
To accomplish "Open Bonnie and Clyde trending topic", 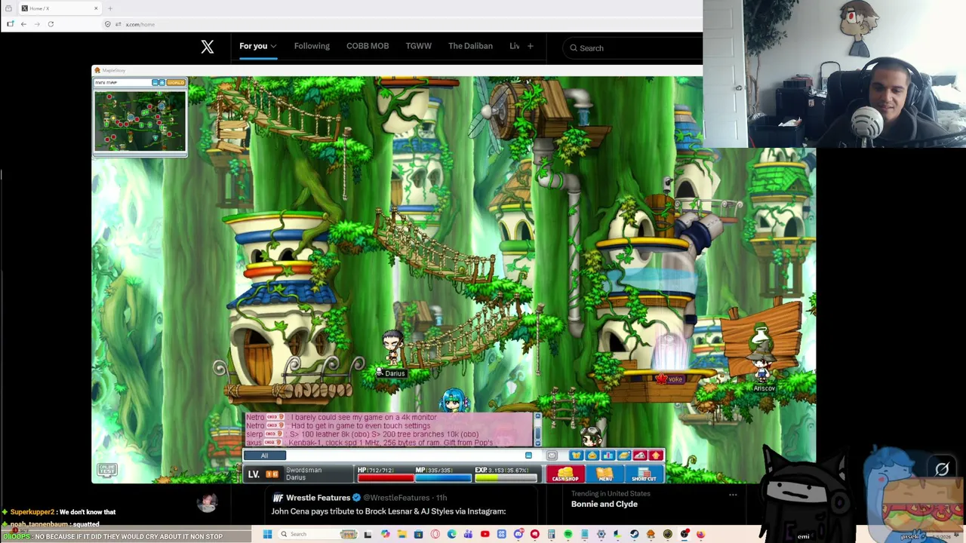I will pos(605,504).
